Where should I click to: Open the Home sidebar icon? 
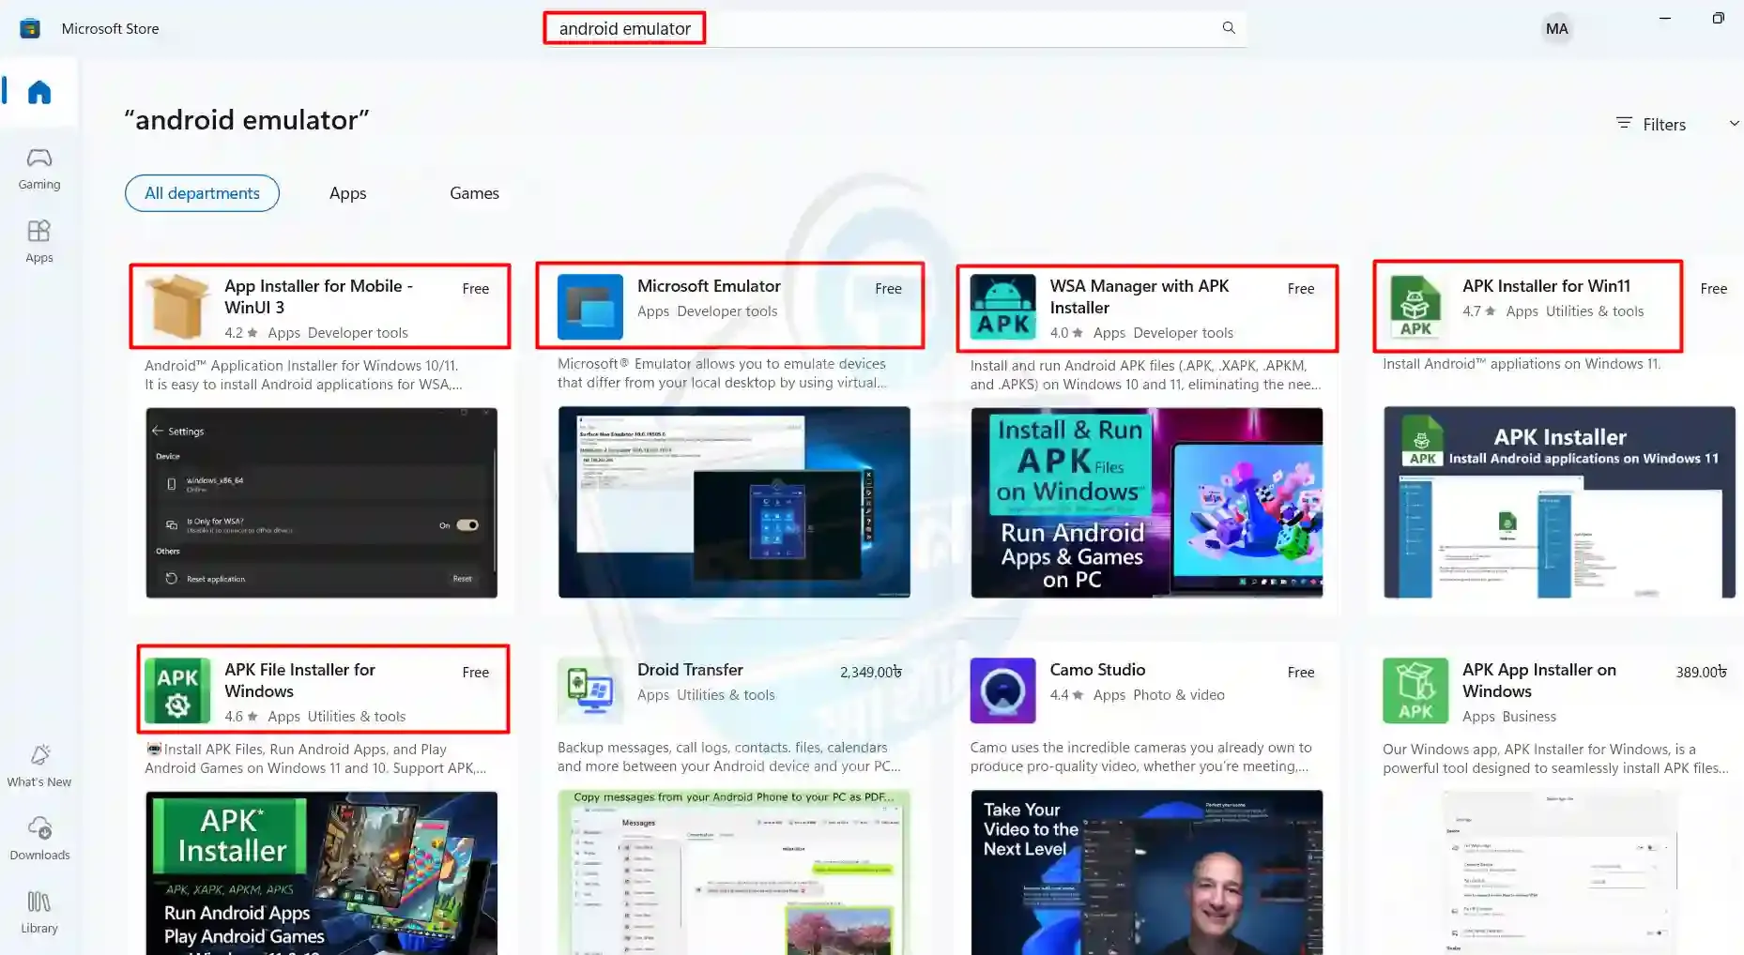click(x=39, y=92)
